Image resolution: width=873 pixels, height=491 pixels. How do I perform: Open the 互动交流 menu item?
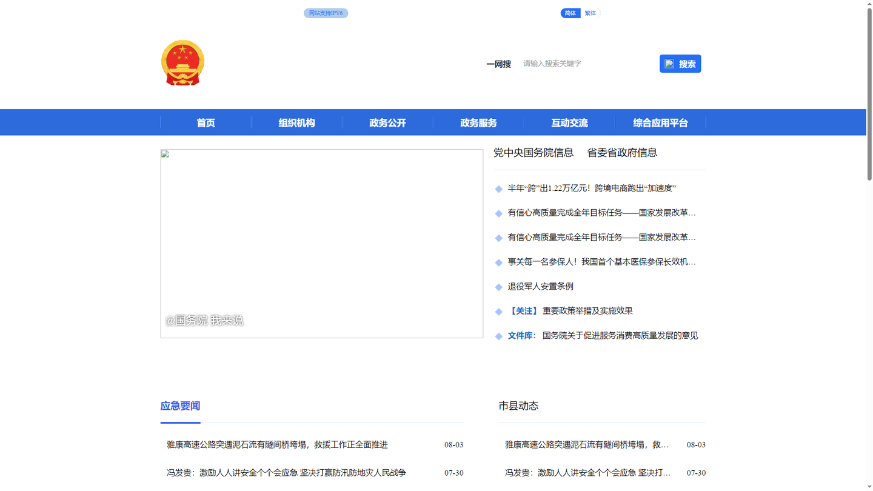coord(570,122)
